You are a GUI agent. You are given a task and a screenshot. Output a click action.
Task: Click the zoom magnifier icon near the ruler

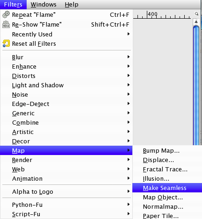click(x=196, y=14)
